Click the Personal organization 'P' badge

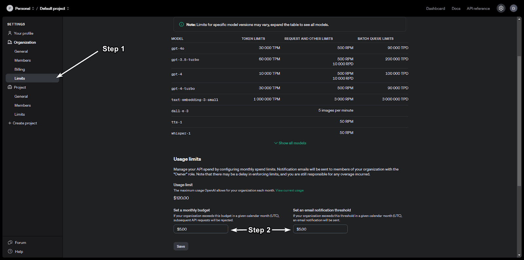point(10,9)
